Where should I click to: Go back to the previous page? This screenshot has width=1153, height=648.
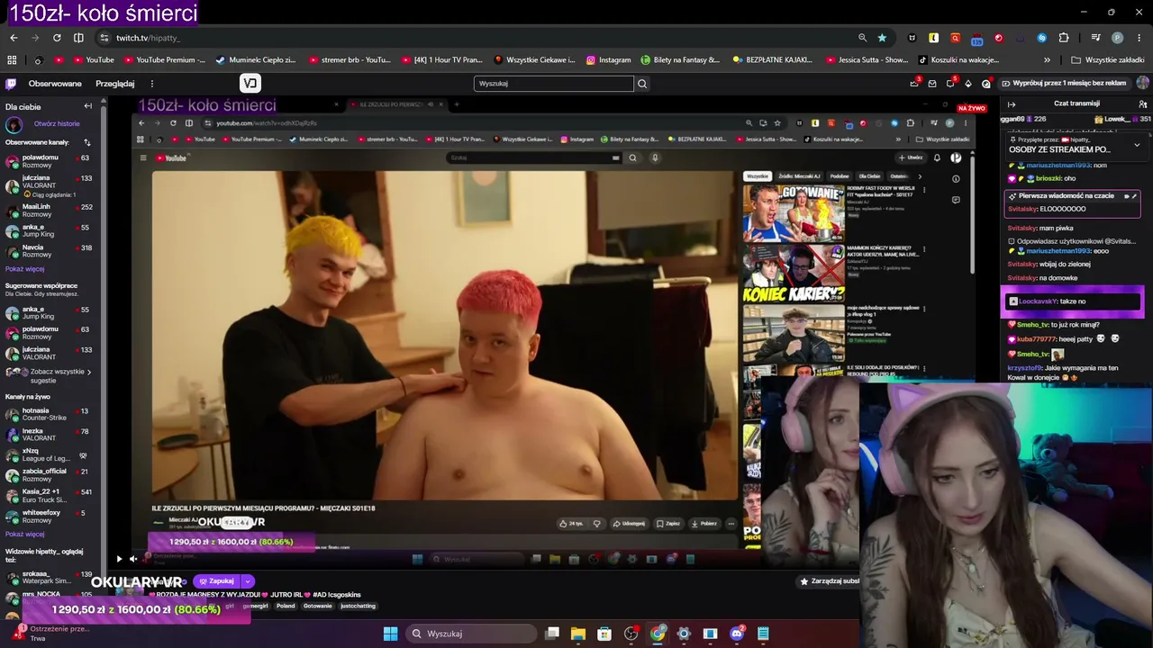click(x=14, y=38)
